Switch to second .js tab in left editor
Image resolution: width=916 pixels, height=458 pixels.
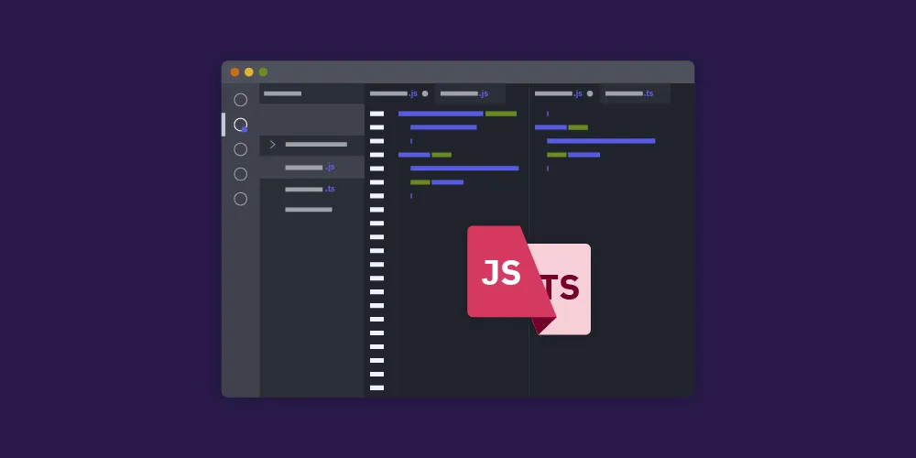464,93
